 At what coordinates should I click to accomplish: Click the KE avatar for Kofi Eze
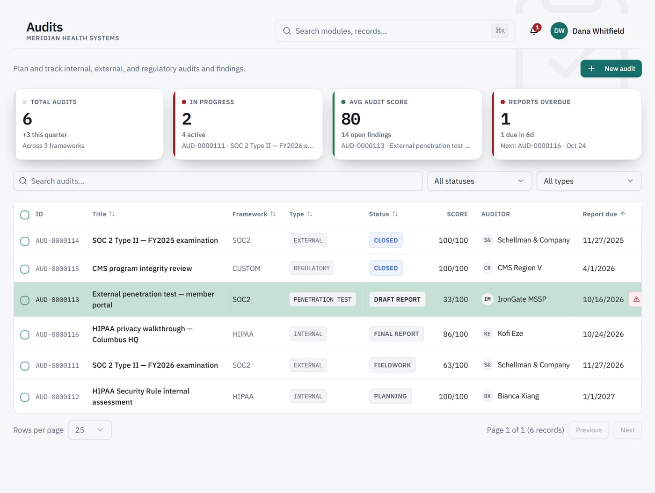[x=488, y=333]
